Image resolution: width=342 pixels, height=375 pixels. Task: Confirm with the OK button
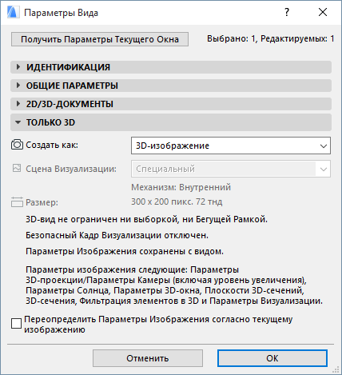tap(272, 358)
